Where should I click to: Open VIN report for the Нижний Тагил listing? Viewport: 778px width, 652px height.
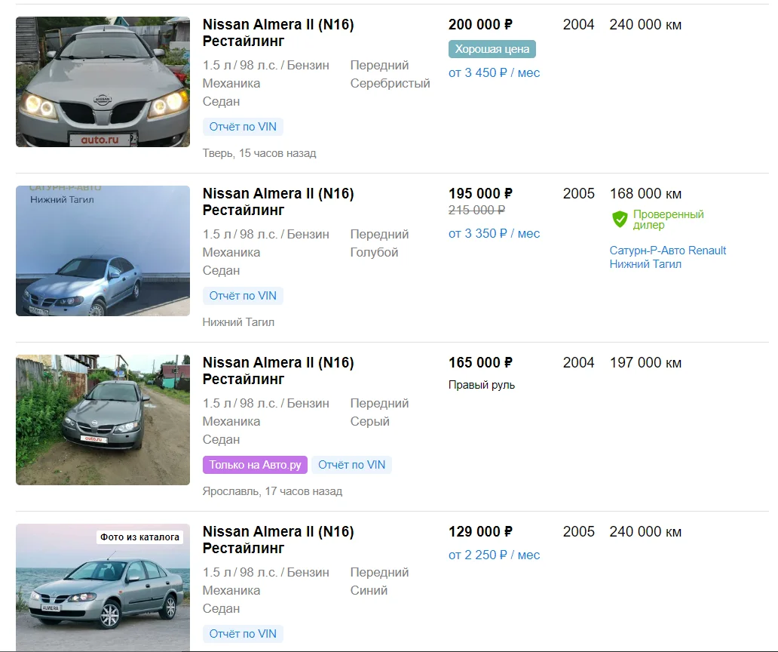point(243,296)
